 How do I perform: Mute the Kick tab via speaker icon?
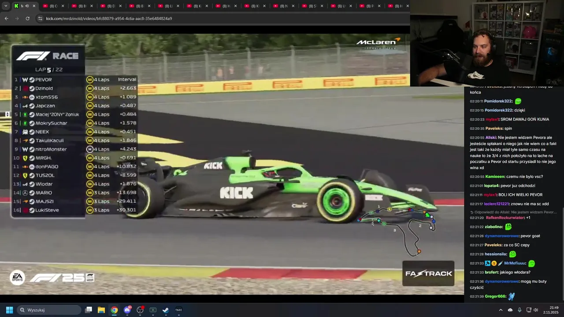click(x=27, y=6)
